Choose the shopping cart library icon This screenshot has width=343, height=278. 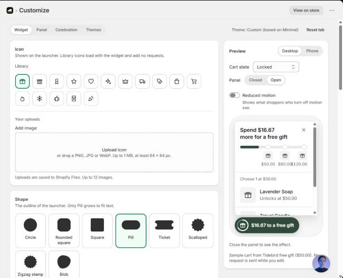[x=194, y=81]
